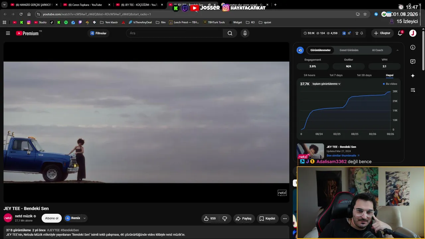Click the vidIQ icon in stats bar

tap(344, 33)
